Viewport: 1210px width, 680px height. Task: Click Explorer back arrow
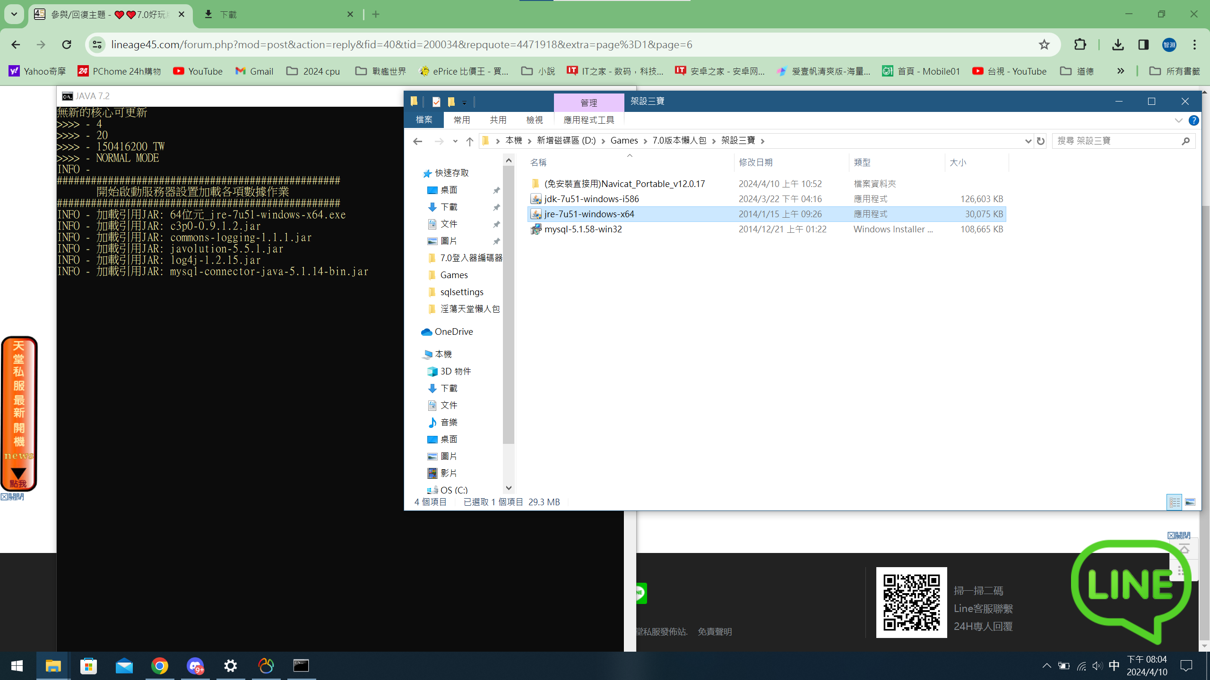pyautogui.click(x=417, y=141)
